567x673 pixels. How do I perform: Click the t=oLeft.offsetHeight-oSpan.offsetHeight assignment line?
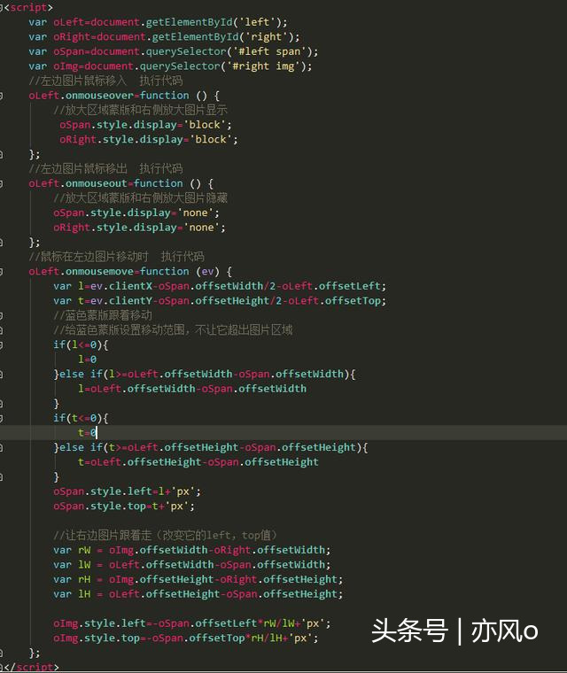(198, 462)
